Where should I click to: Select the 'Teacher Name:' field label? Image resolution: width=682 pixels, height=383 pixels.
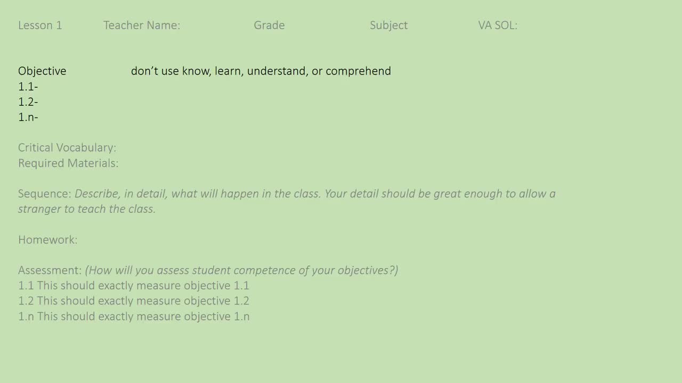coord(142,25)
